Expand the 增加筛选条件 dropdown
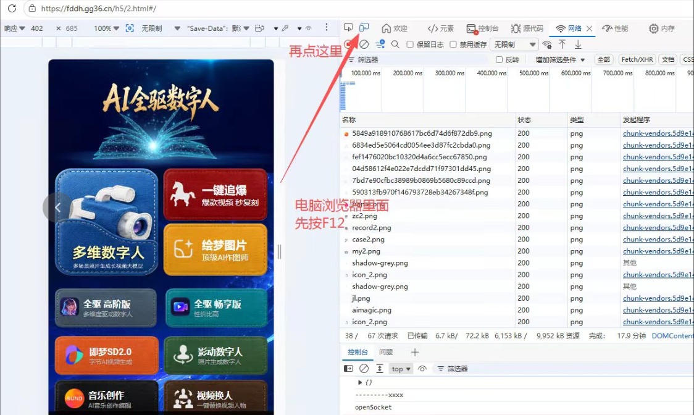This screenshot has height=415, width=694. point(560,59)
